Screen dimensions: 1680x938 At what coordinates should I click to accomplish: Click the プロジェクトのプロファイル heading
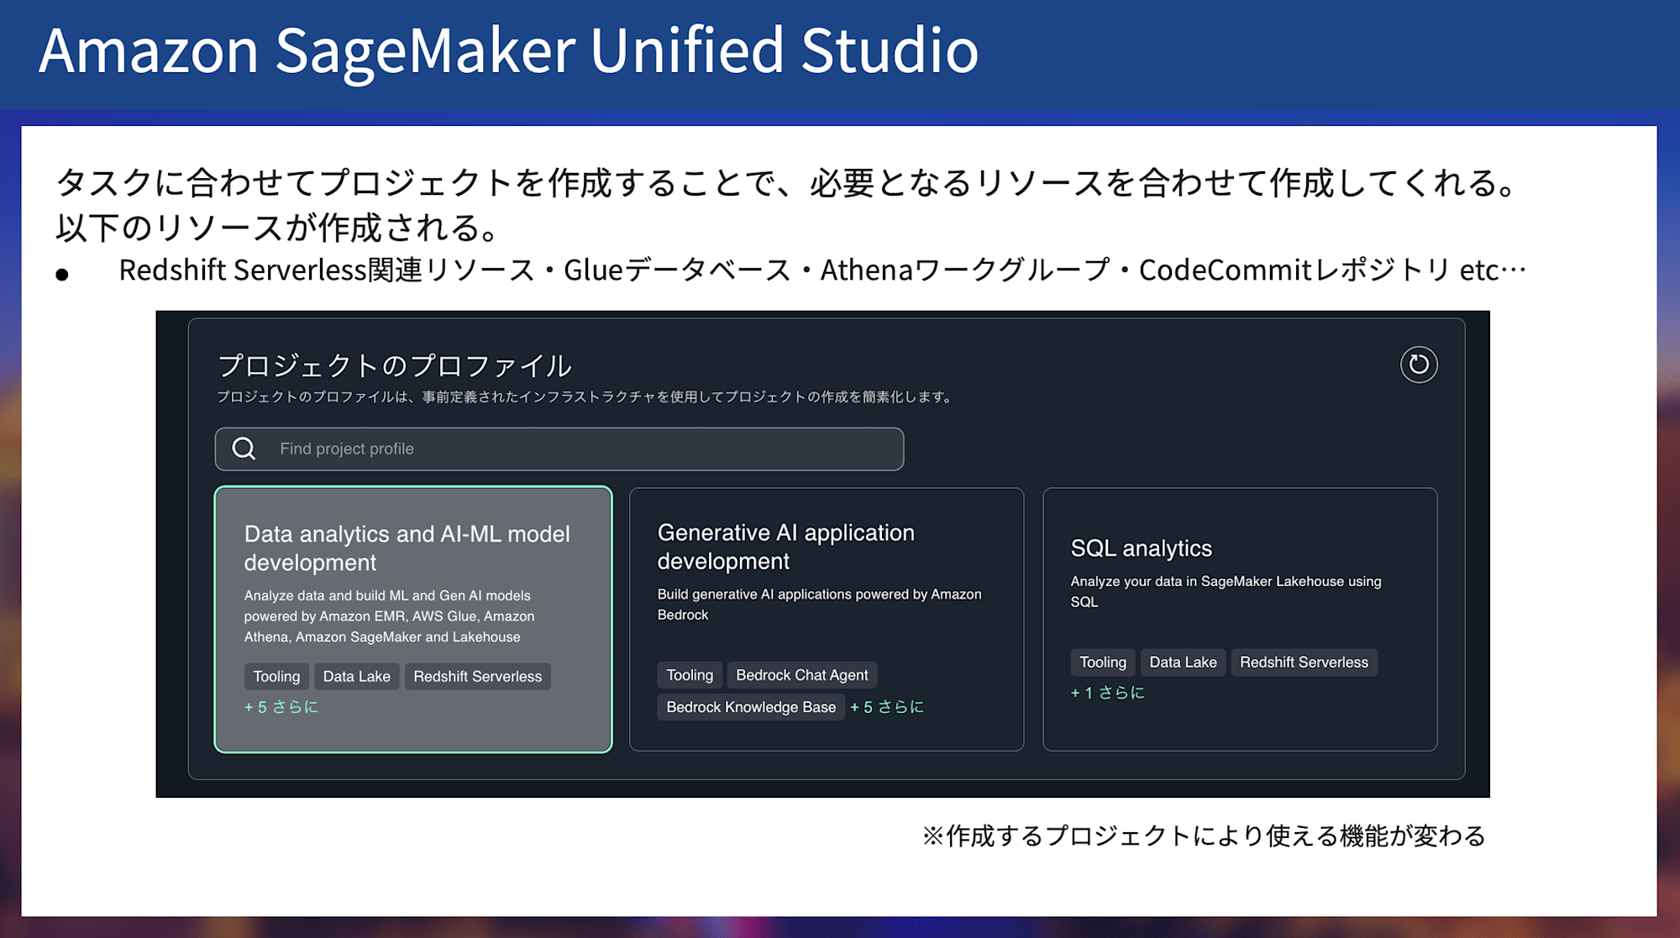pos(395,365)
